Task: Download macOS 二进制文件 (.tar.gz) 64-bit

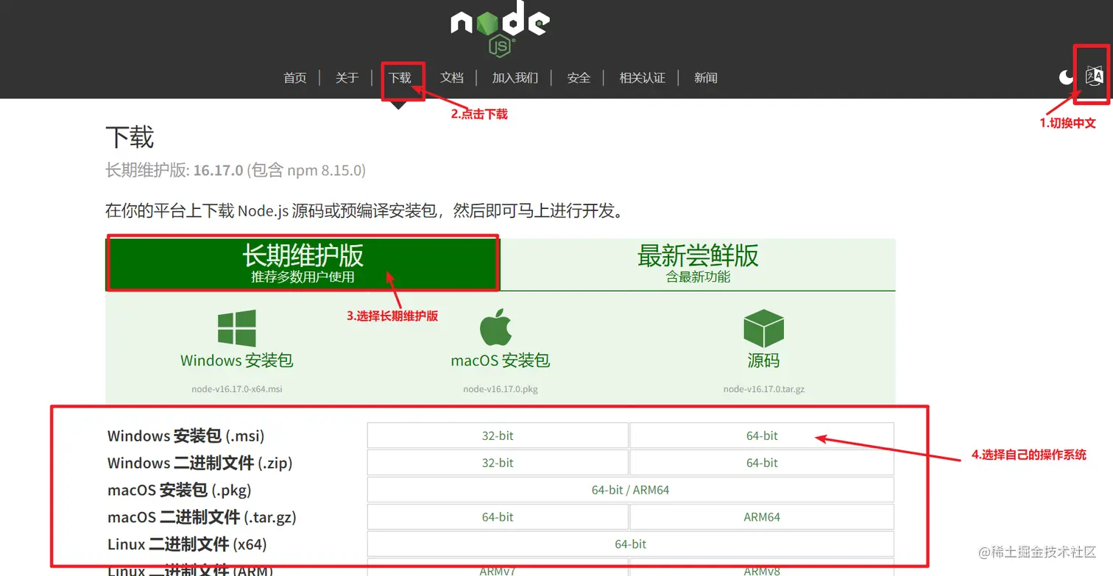Action: coord(498,517)
